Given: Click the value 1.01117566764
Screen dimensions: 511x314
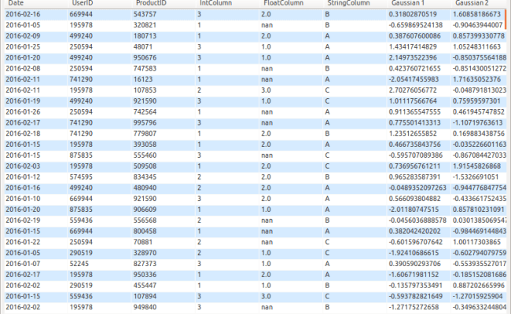Looking at the screenshot, I should 413,100.
